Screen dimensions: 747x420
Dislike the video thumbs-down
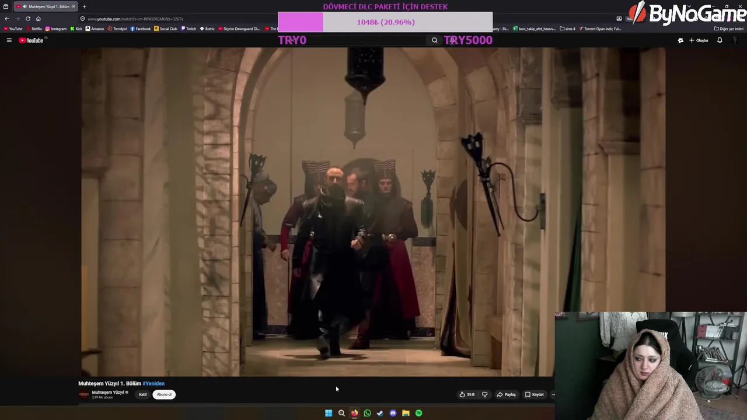coord(484,394)
